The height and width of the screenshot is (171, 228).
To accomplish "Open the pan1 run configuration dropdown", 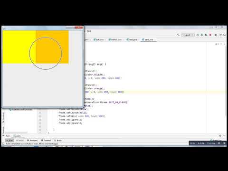I will (x=188, y=35).
